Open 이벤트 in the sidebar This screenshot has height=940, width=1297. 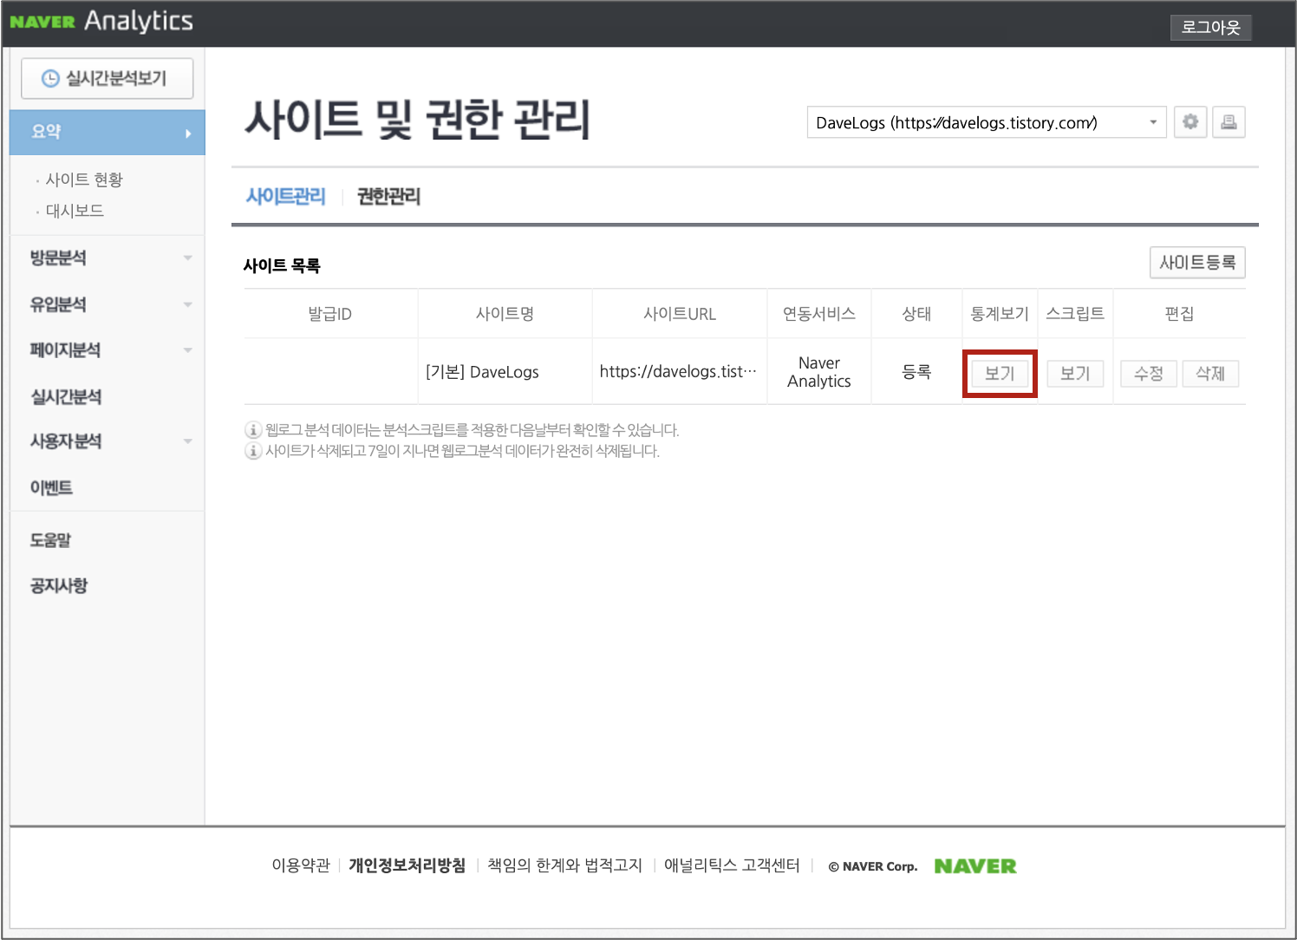51,487
